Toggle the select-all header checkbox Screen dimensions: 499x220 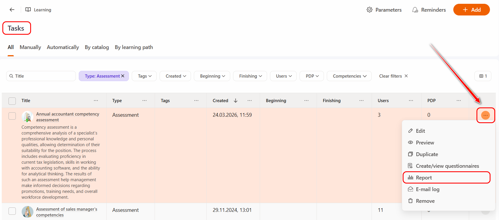tap(12, 101)
